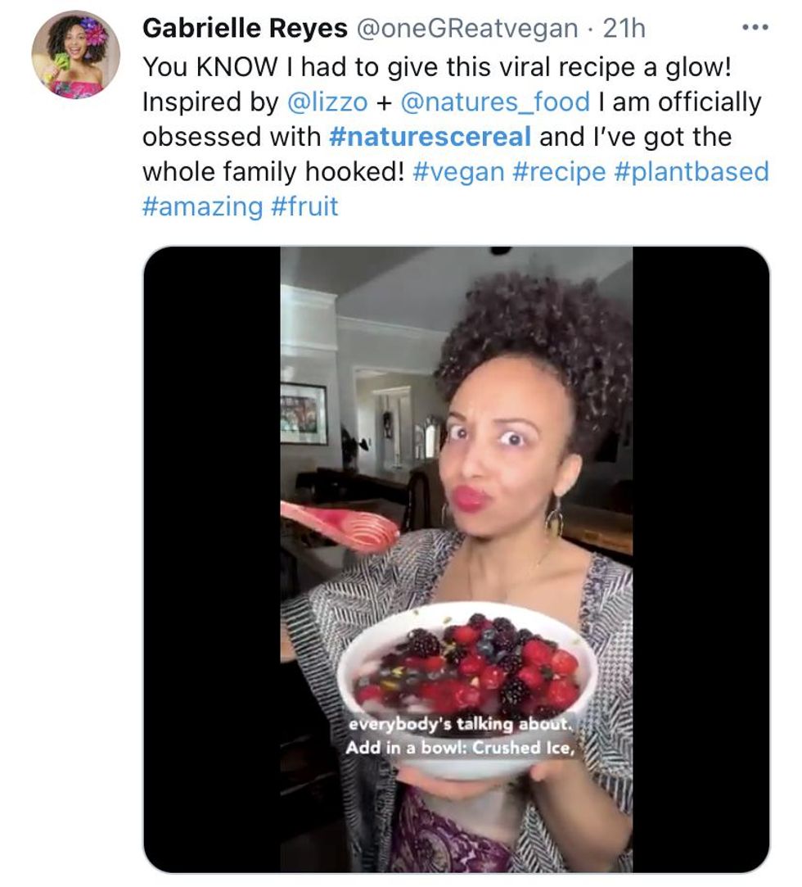
Task: Tap the #fruit hashtag
Action: [x=304, y=206]
